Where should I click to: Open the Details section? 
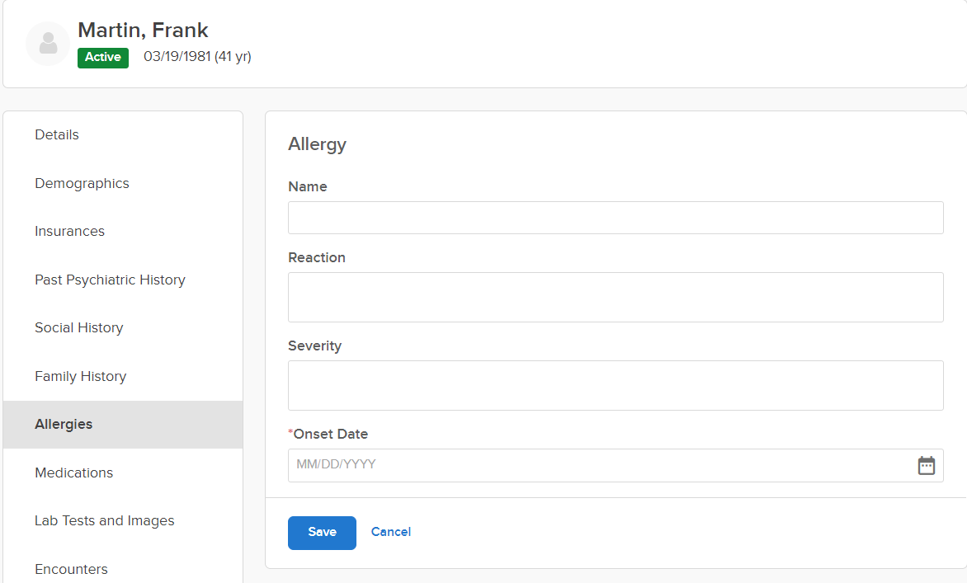coord(57,135)
